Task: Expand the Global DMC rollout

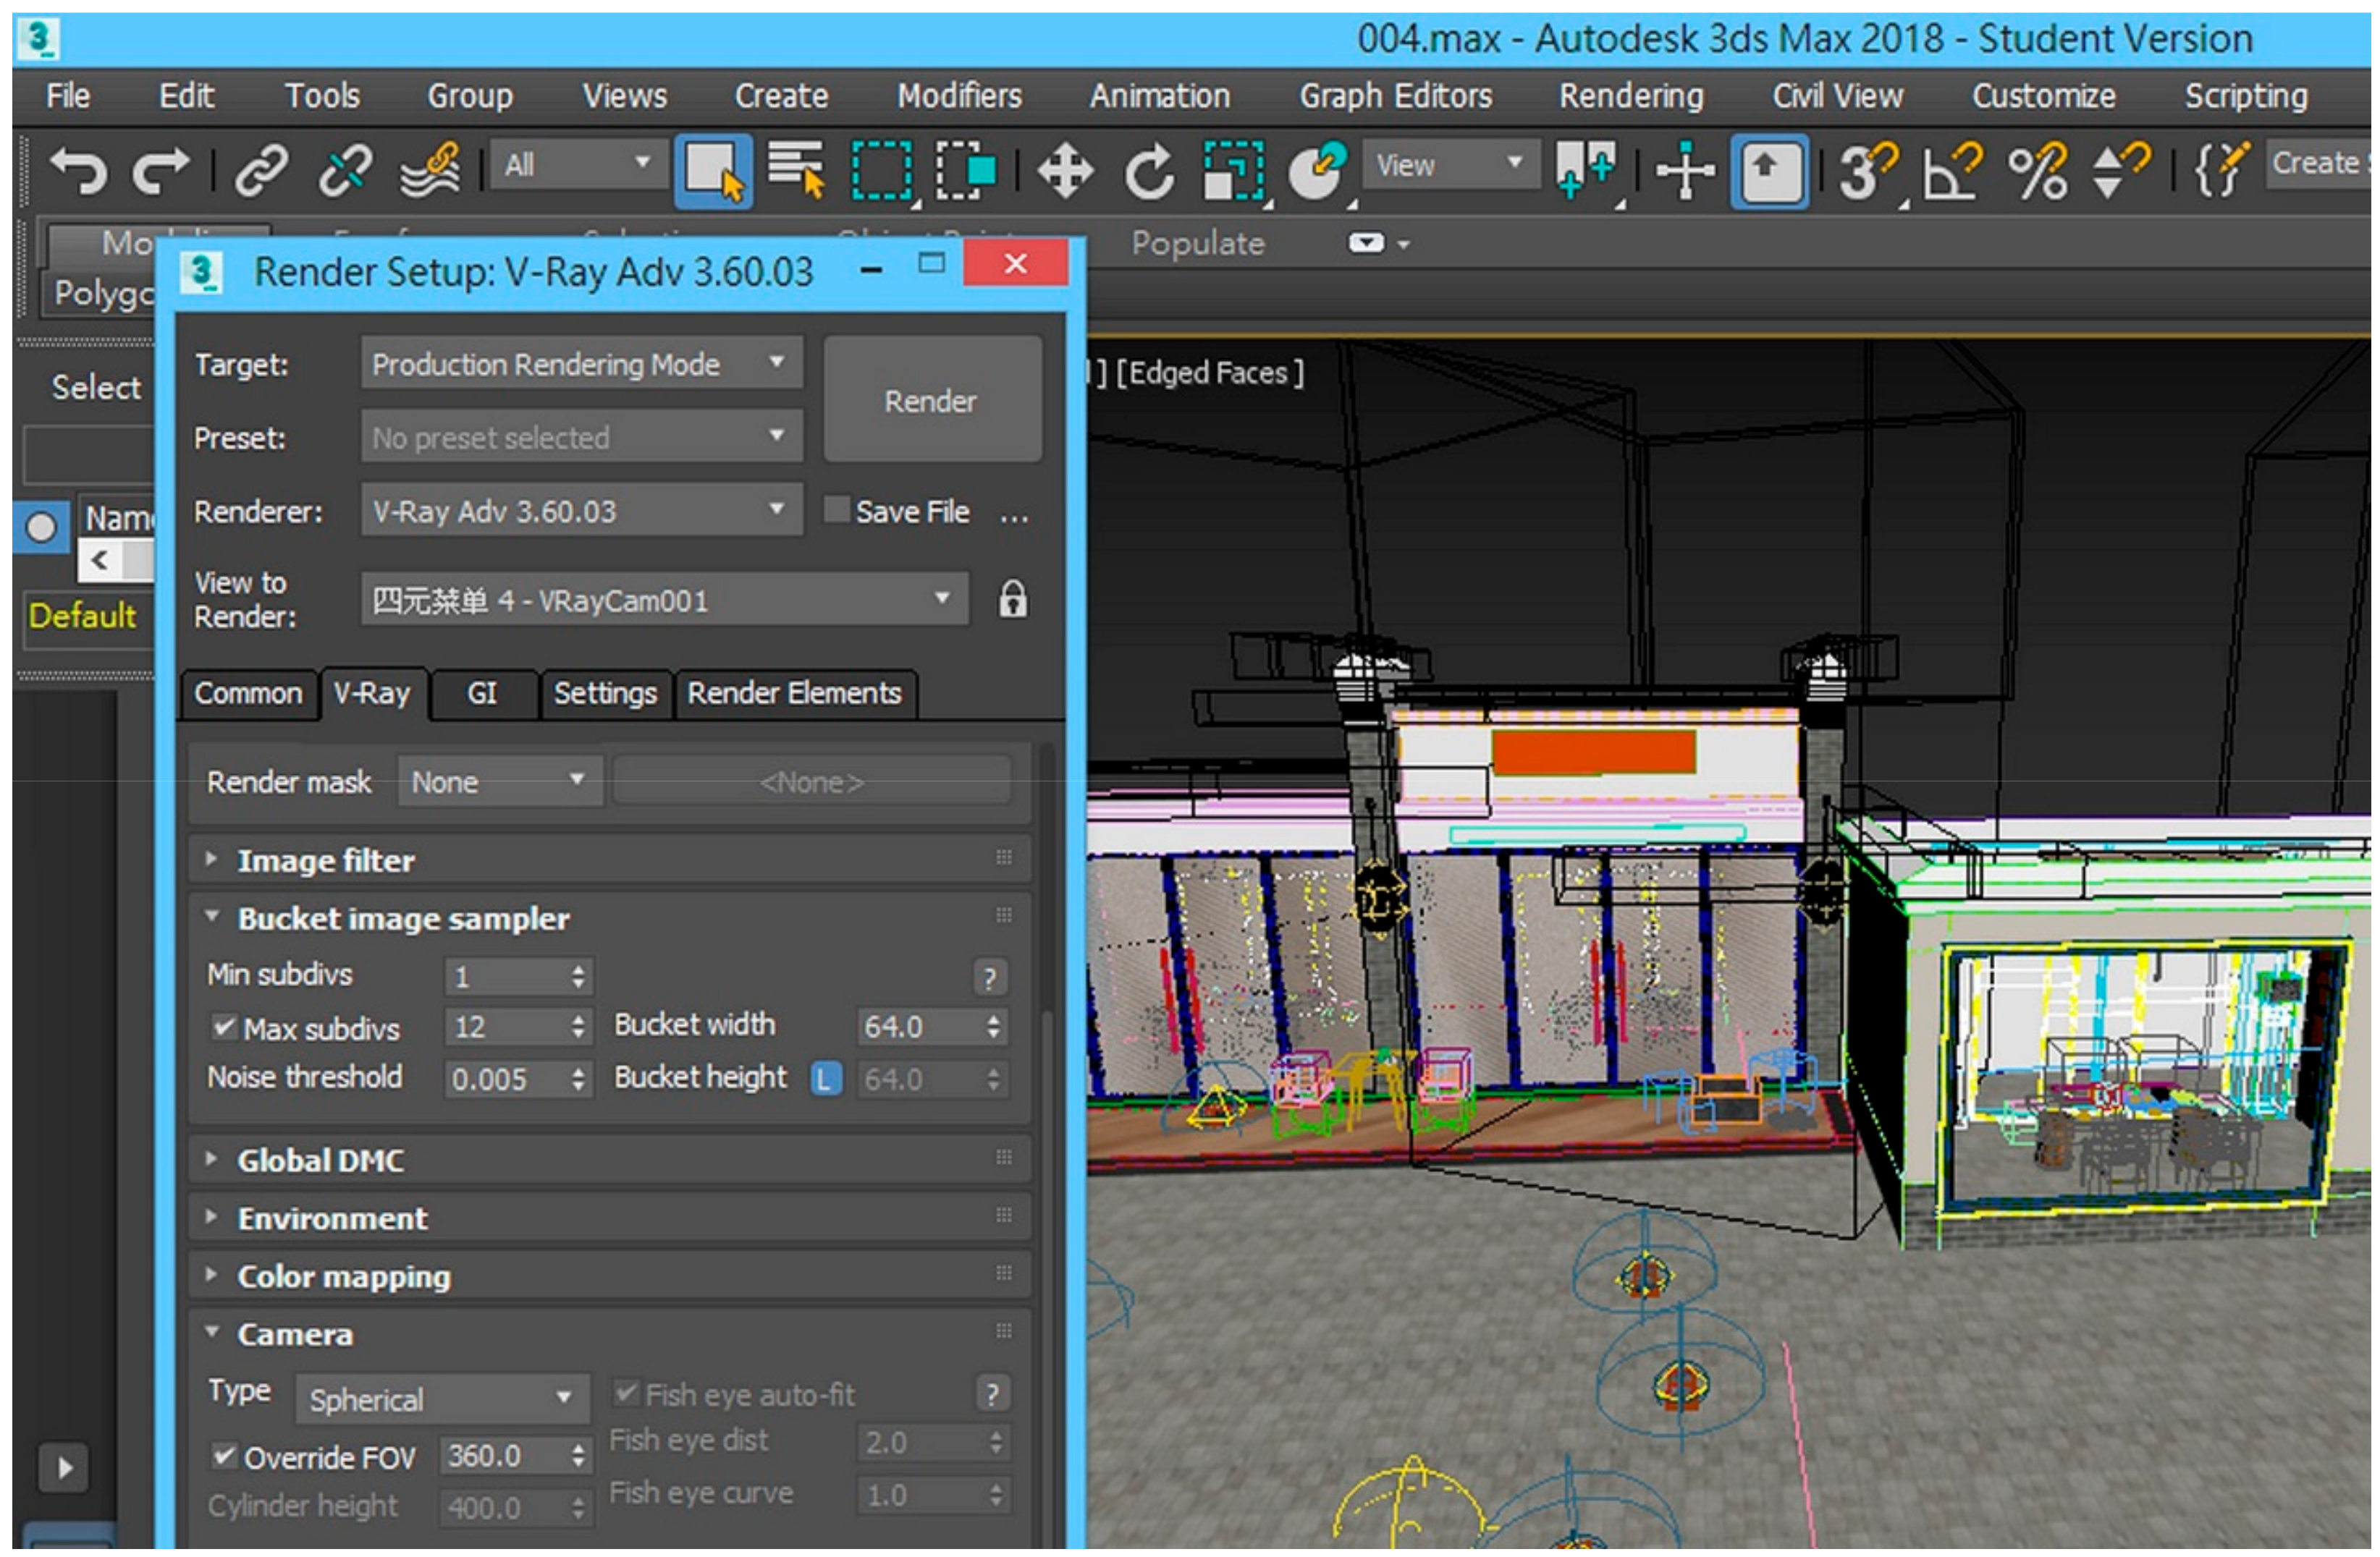Action: pos(609,1159)
